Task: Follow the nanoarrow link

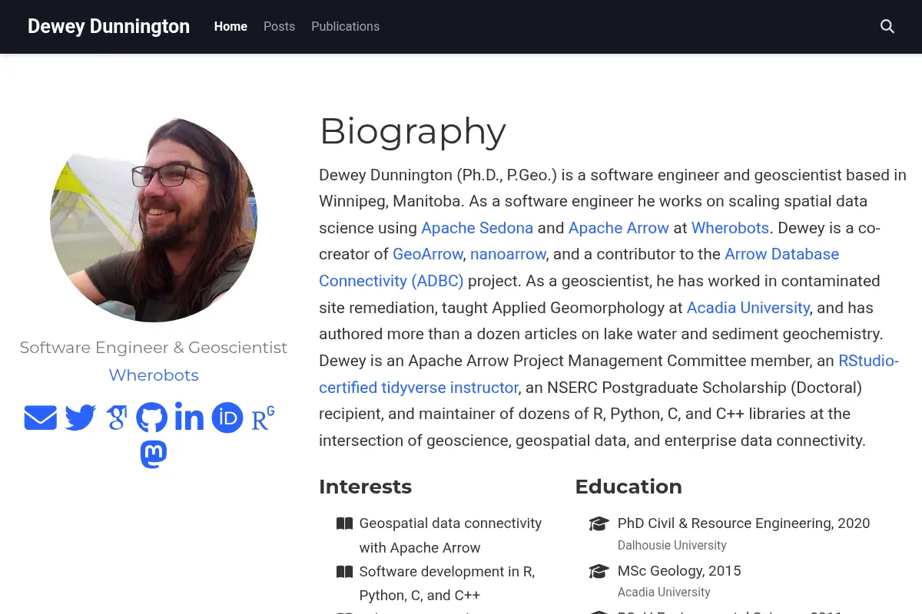Action: tap(508, 254)
